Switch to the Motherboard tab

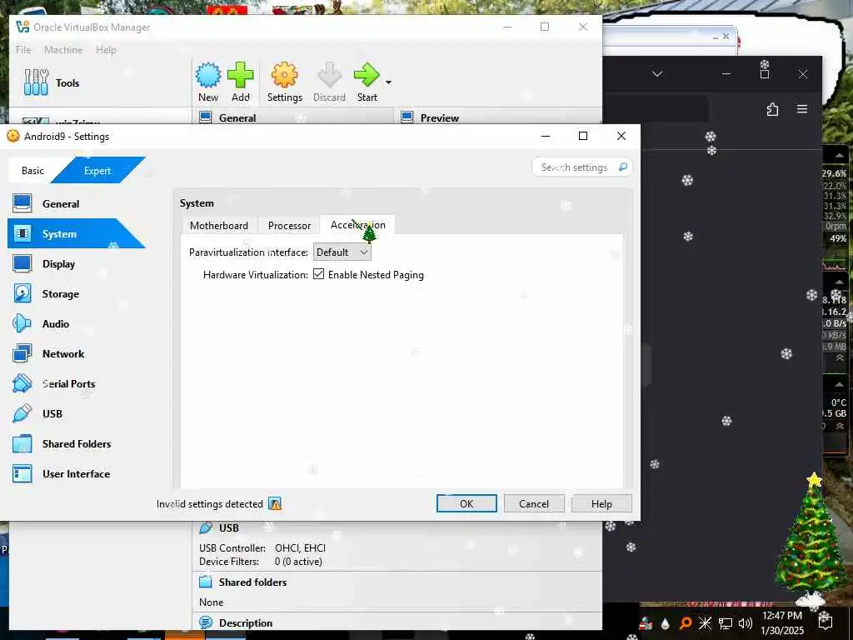pos(219,225)
